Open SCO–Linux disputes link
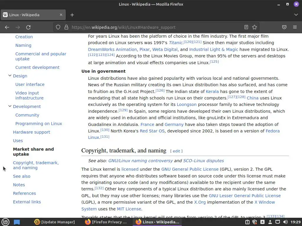This screenshot has width=302, height=226. click(x=203, y=161)
